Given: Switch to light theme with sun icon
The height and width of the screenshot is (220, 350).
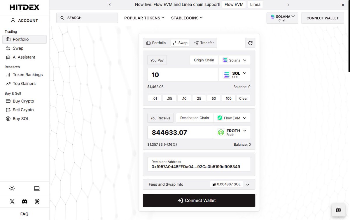Looking at the screenshot, I should [12, 188].
